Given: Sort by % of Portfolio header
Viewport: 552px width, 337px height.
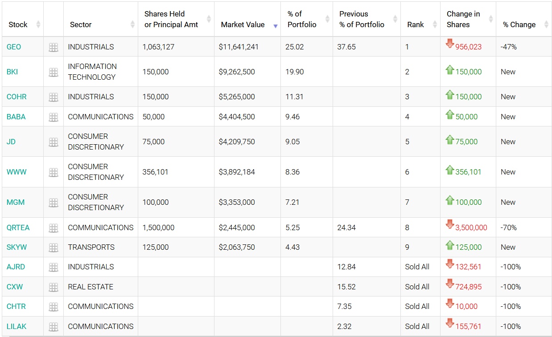Looking at the screenshot, I should tap(327, 19).
